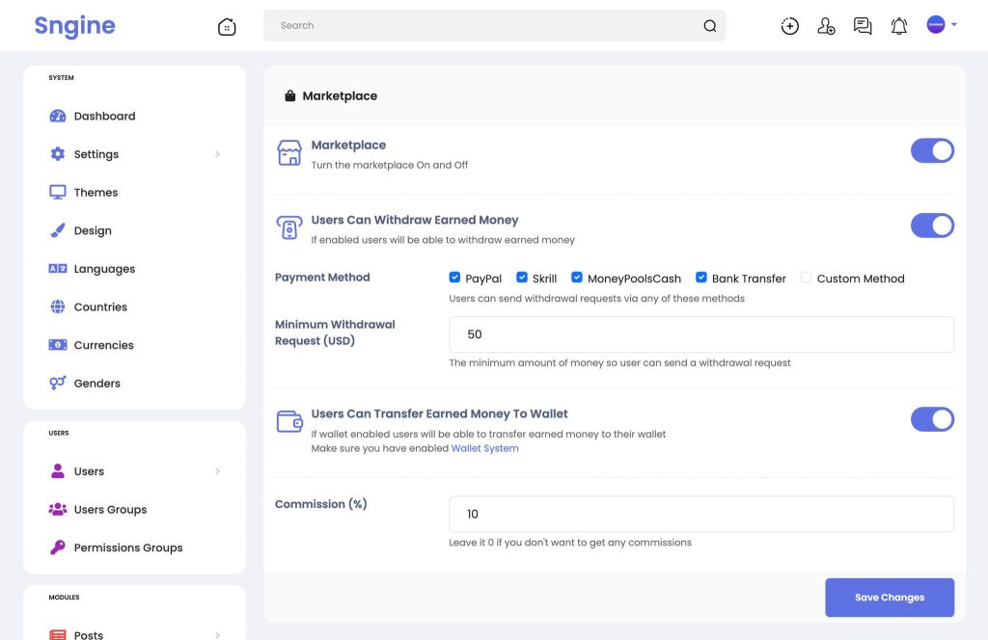Follow the Wallet System link
The height and width of the screenshot is (640, 988).
pos(484,448)
